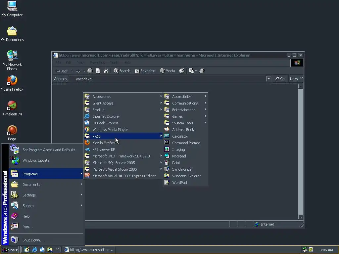
Task: Click the Stop button in IE toolbar
Action: click(90, 71)
